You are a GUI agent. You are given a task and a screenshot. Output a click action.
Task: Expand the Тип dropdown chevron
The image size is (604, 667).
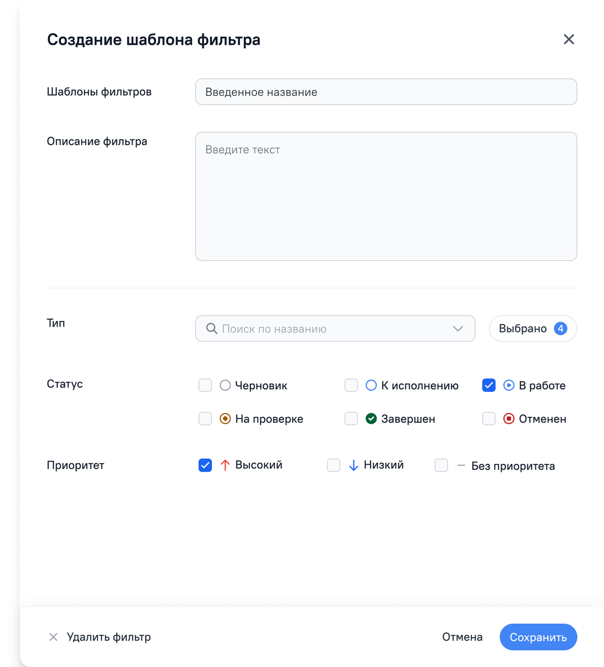(x=458, y=329)
